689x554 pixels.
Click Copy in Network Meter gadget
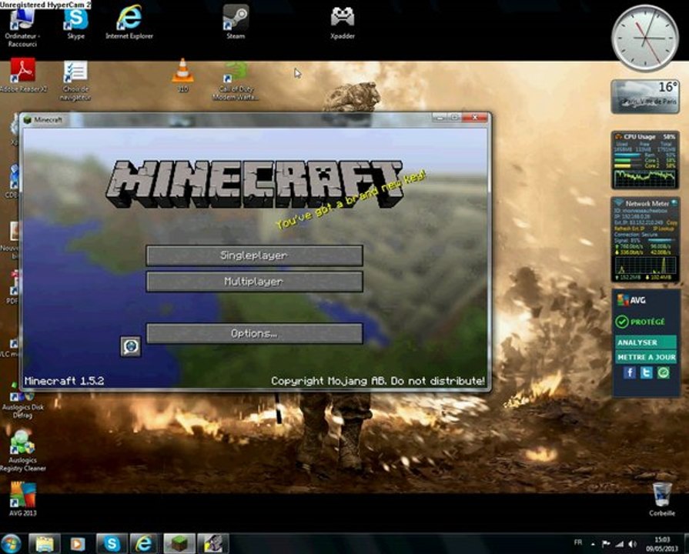click(671, 223)
